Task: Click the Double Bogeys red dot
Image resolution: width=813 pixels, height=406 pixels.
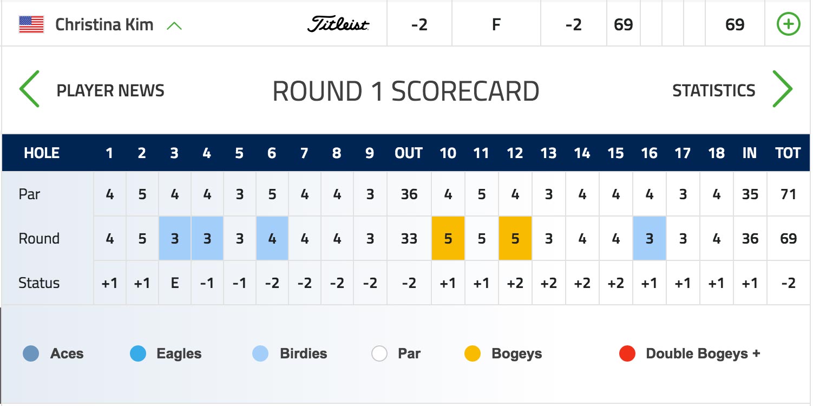Action: [627, 354]
